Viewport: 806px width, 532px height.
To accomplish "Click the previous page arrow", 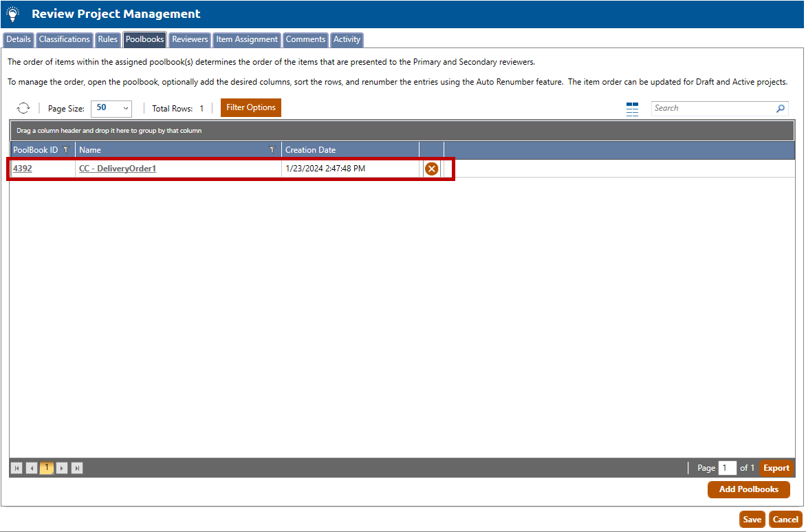I will (x=32, y=469).
